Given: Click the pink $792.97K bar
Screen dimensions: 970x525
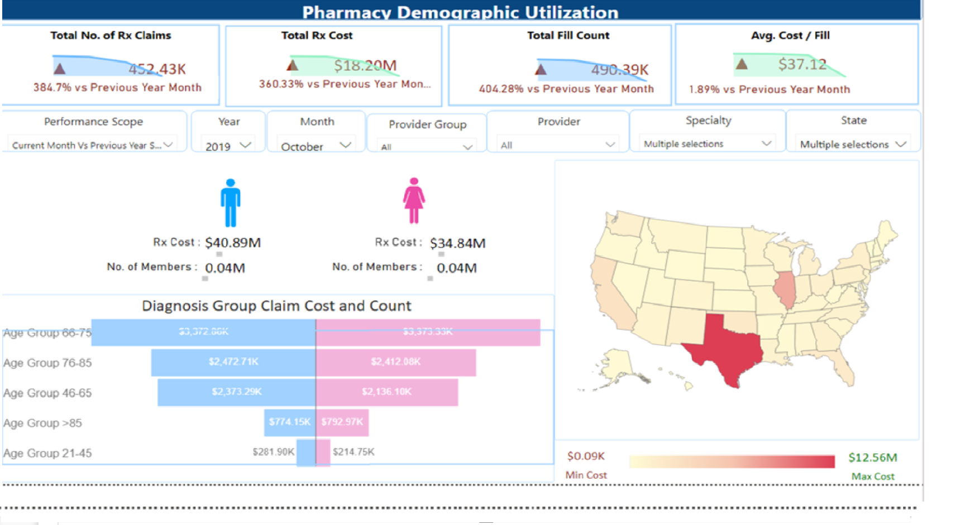Looking at the screenshot, I should pos(342,422).
